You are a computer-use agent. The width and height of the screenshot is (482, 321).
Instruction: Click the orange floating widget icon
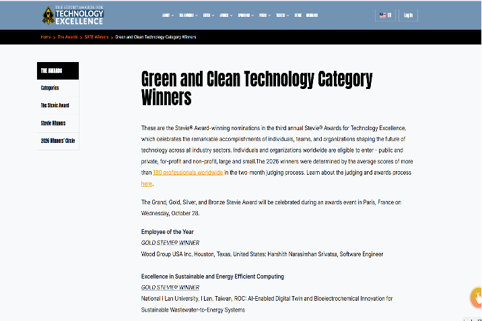pos(477,297)
